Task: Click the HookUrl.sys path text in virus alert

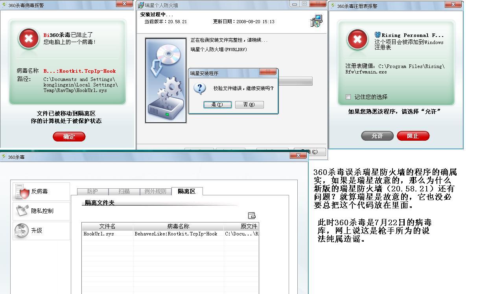Action: 81,85
